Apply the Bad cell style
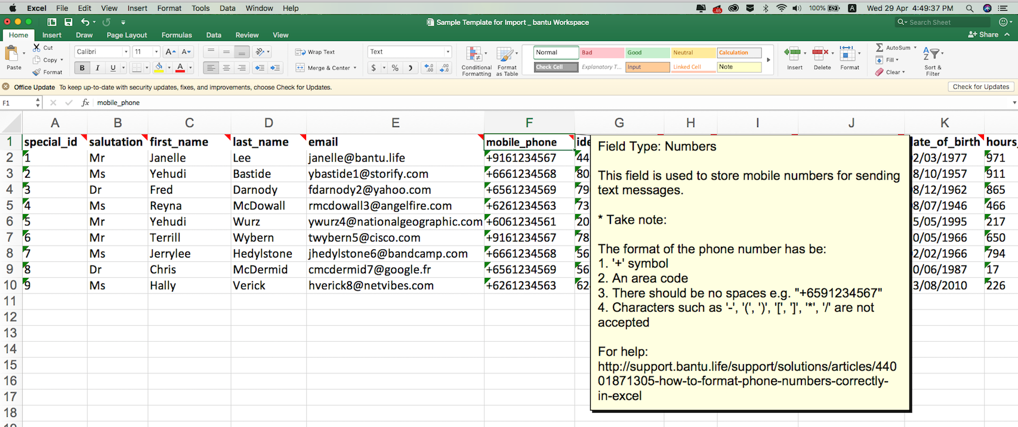 tap(601, 52)
